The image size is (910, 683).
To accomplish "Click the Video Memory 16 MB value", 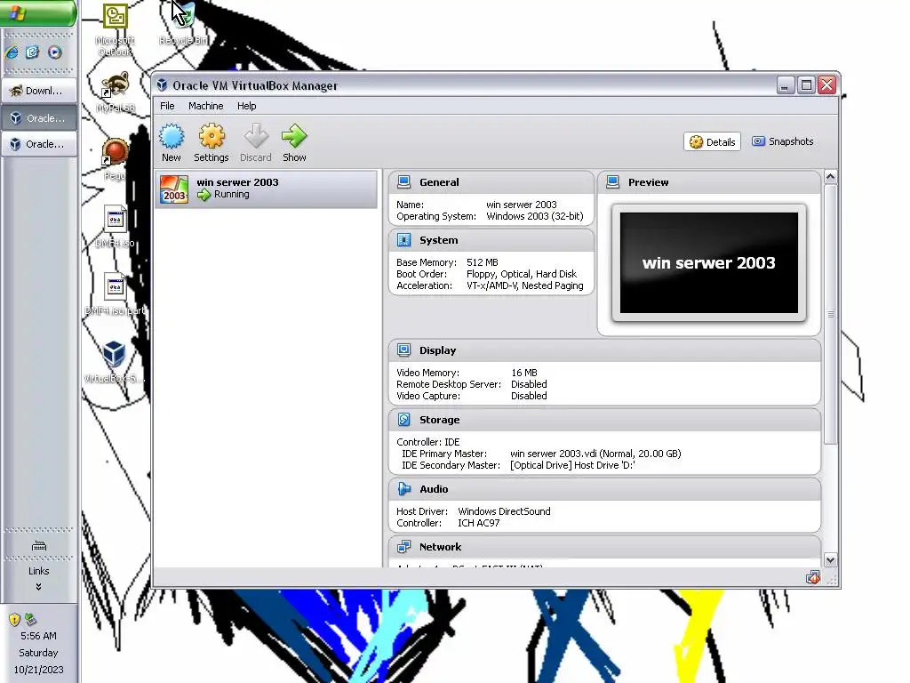I will [x=524, y=373].
